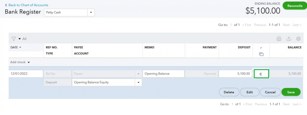The image size is (307, 115).
Task: Click the Ref No. field
Action: click(58, 74)
